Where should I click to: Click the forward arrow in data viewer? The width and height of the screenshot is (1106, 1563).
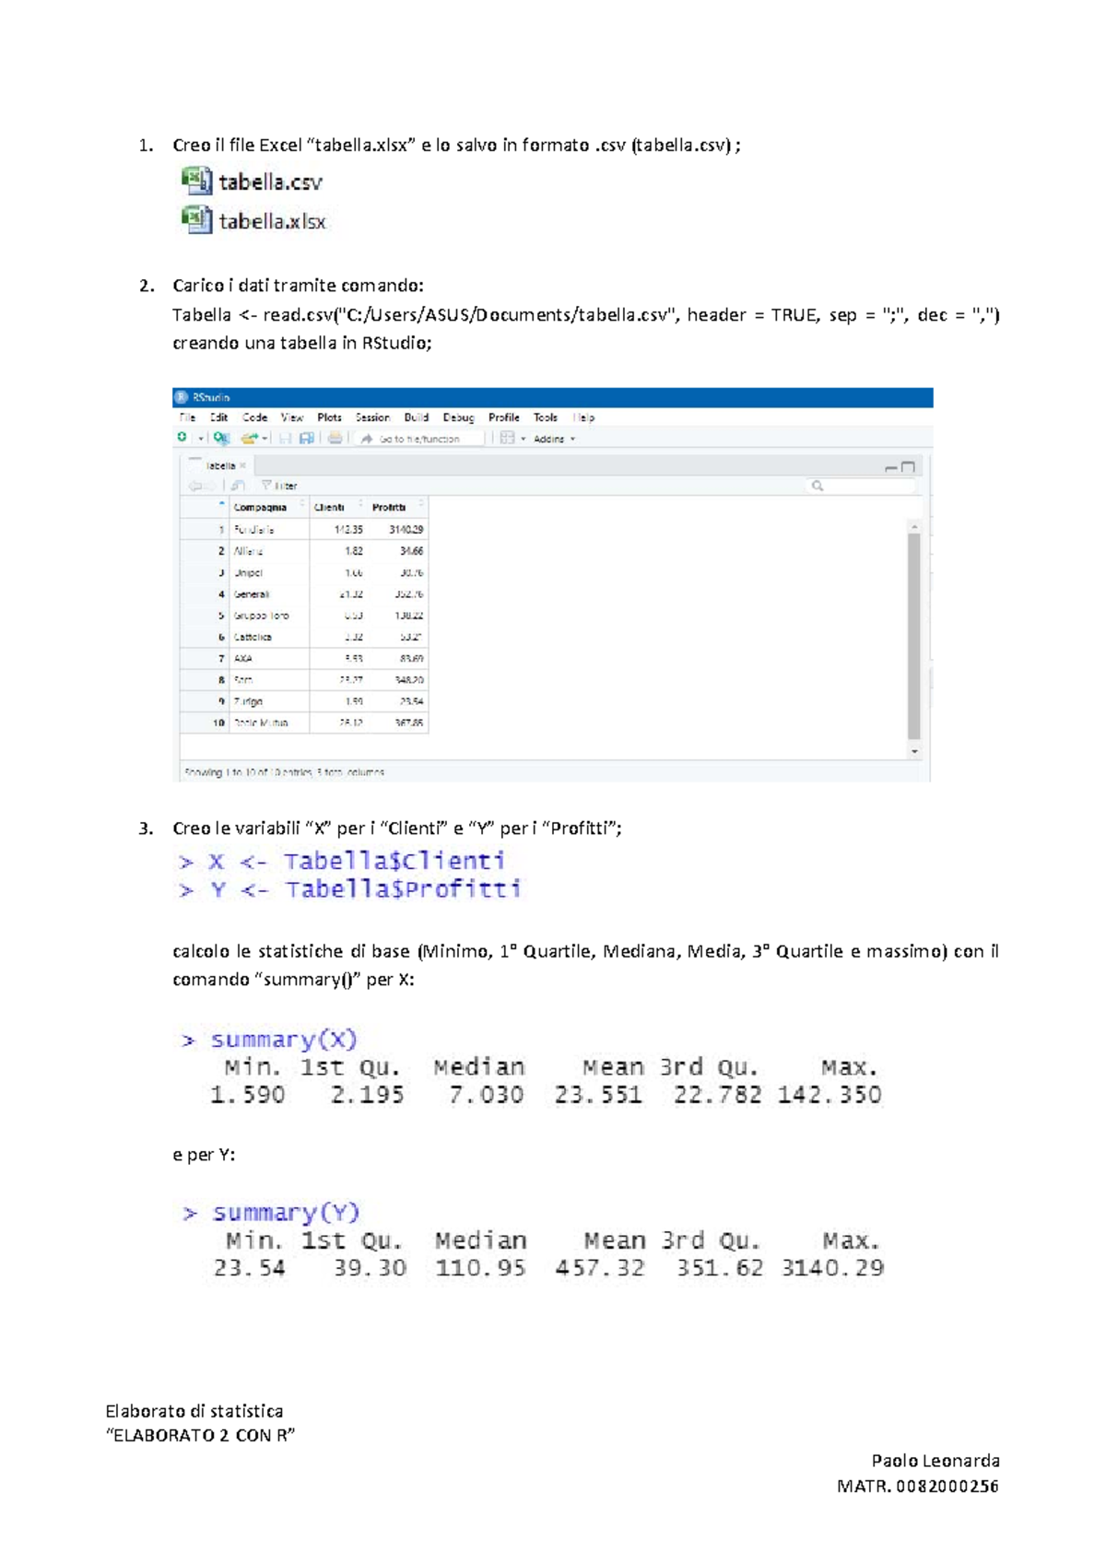209,486
